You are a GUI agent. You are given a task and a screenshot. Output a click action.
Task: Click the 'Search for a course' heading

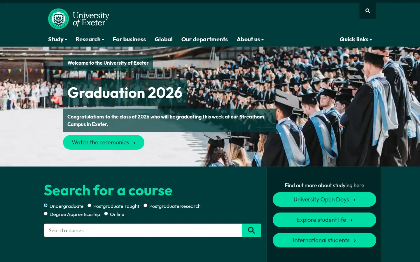108,190
